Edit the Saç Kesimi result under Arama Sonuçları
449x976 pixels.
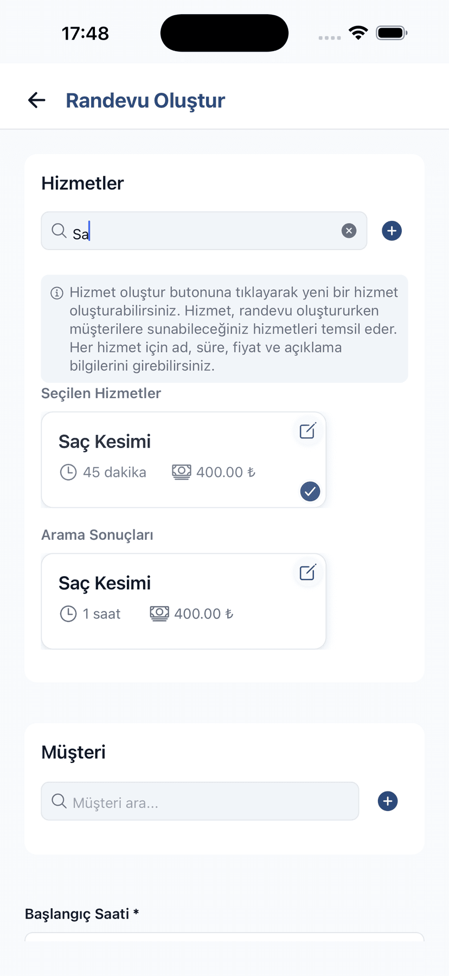(x=307, y=572)
